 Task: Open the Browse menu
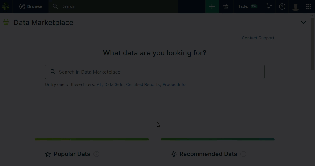click(31, 6)
